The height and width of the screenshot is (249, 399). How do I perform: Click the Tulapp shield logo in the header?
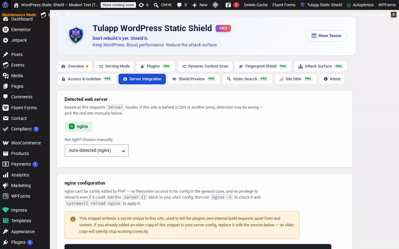click(76, 36)
